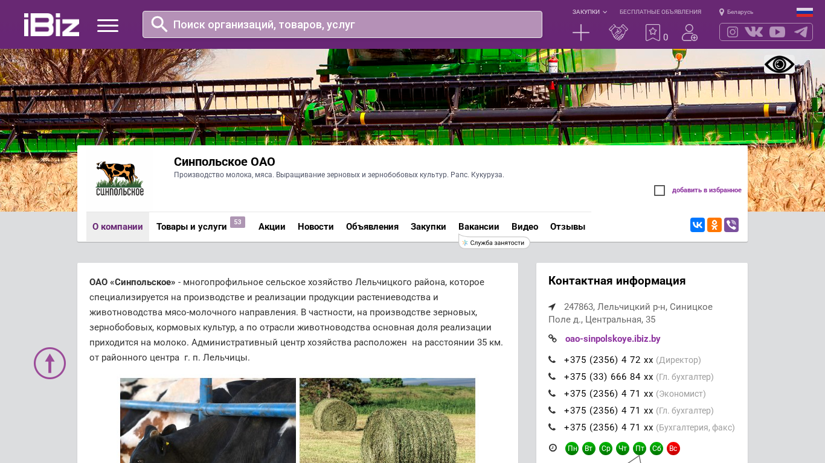Click the plus add icon in header
The image size is (825, 463).
(x=581, y=33)
